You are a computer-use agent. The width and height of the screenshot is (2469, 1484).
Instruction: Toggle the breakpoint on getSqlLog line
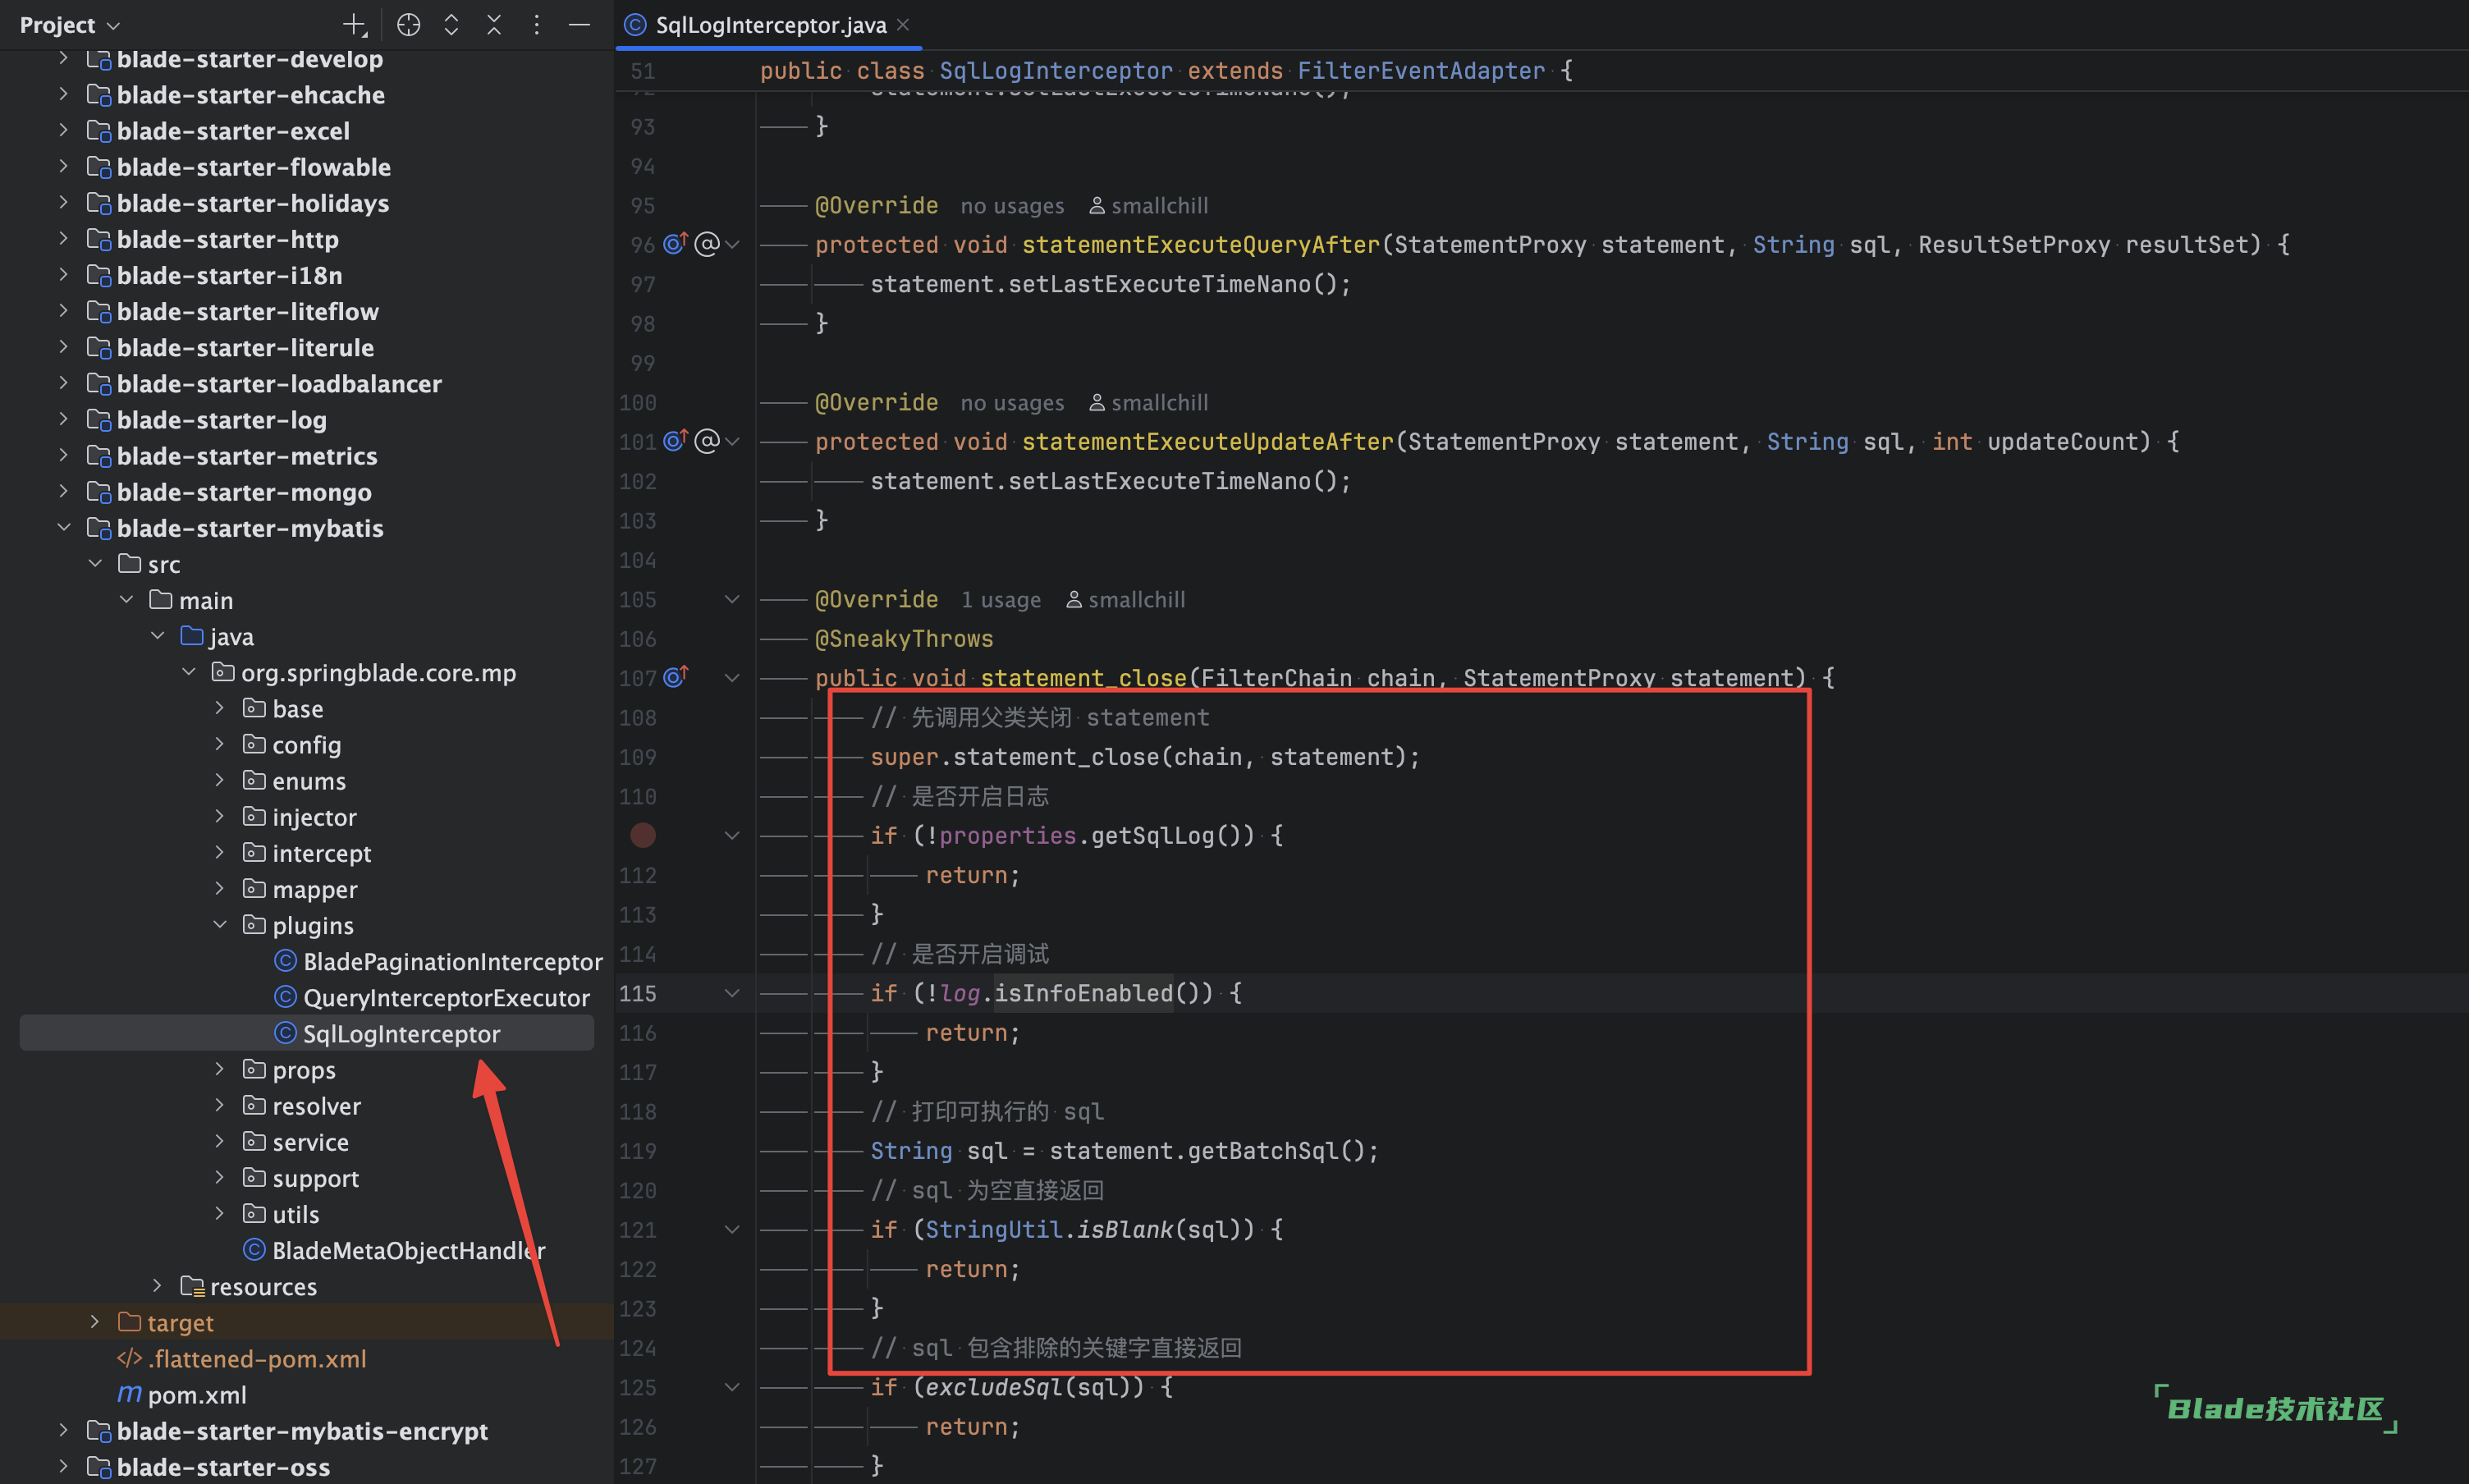coord(643,836)
